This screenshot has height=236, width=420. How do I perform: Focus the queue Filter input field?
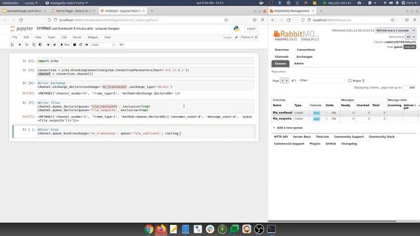pos(327,80)
